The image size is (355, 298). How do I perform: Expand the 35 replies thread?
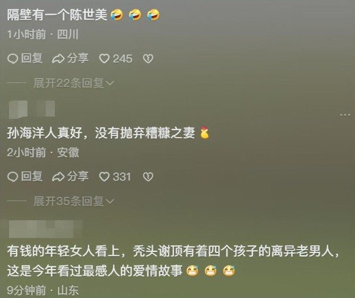[73, 201]
